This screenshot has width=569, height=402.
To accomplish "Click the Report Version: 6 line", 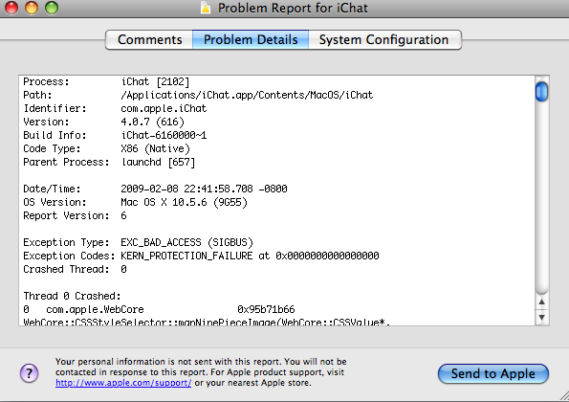I will (75, 215).
